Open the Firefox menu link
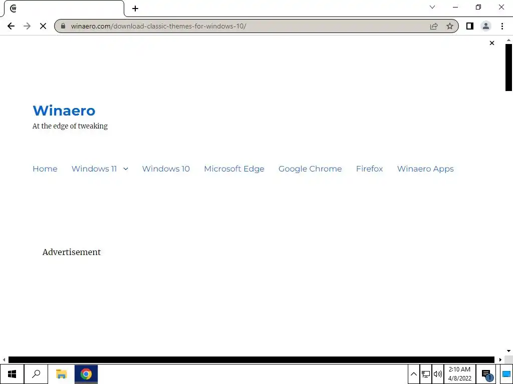Viewport: 513px width, 384px height. click(369, 169)
